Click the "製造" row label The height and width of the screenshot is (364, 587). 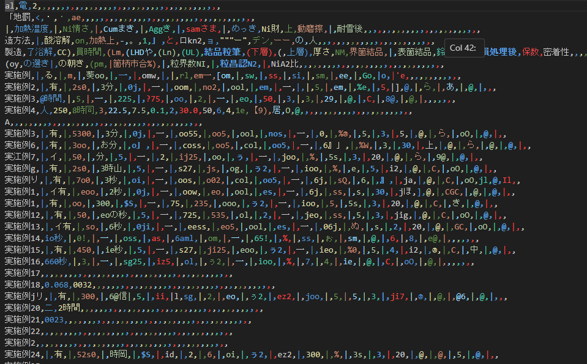(x=13, y=52)
